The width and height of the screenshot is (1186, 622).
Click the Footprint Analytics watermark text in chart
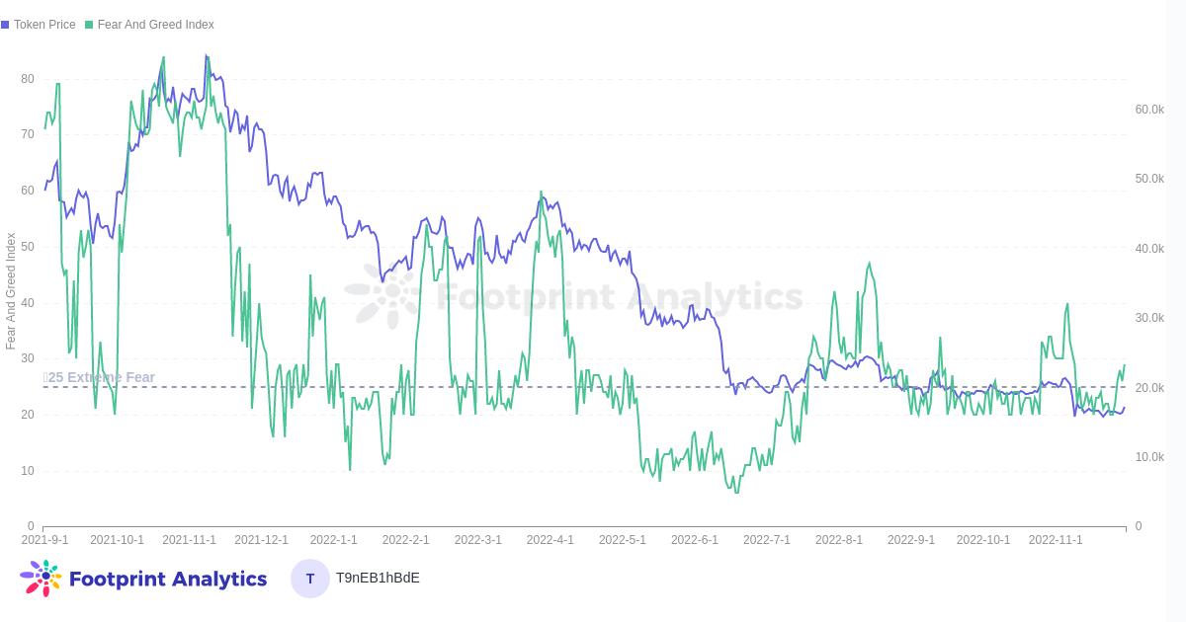point(619,296)
